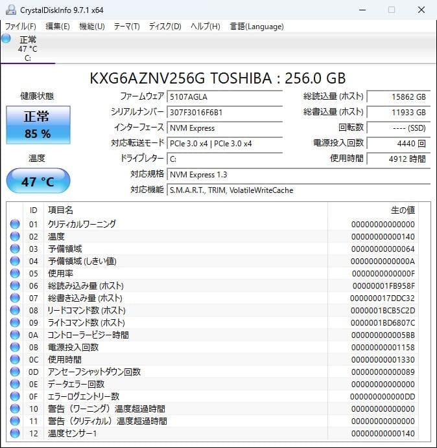Click status orb of データエラー回数 row
437x448 pixels.
pos(15,384)
